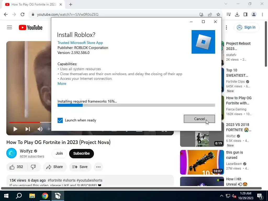Viewport: 268px width, 201px height.
Task: Click the site lock icon
Action: coord(33,14)
